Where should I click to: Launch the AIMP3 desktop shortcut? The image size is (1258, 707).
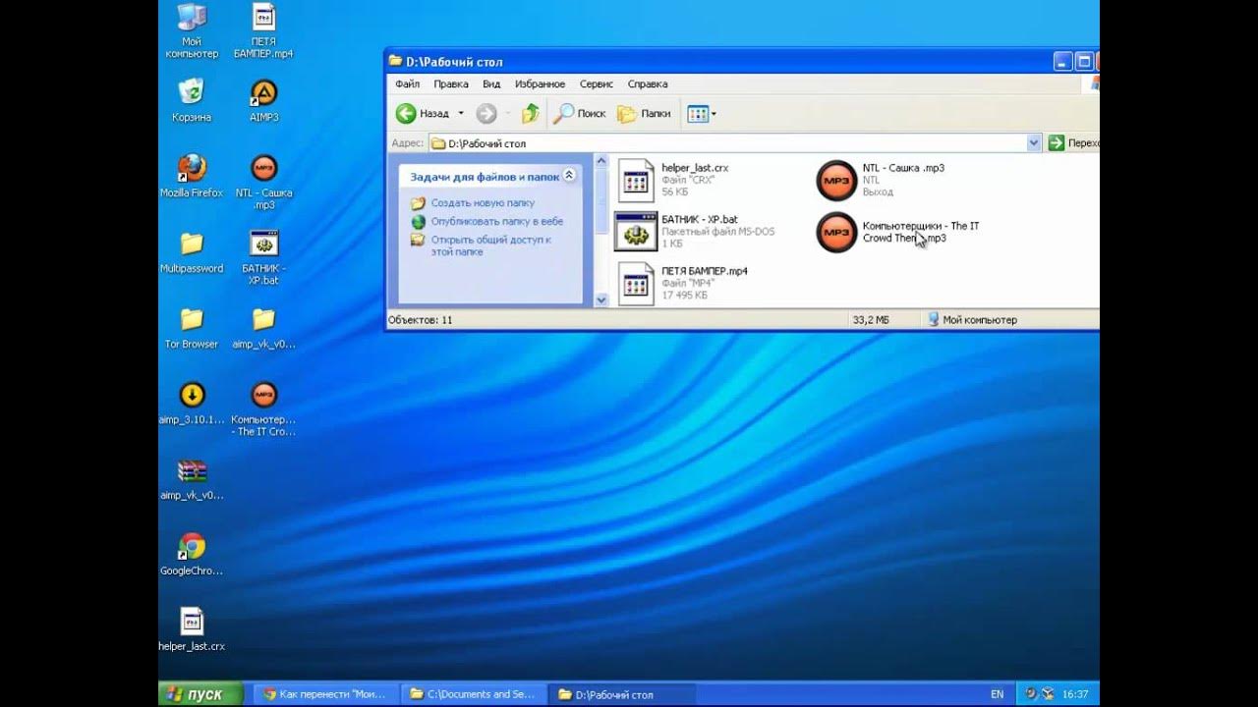[263, 101]
